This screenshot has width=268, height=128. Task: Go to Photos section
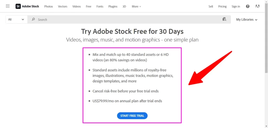[x=48, y=7]
